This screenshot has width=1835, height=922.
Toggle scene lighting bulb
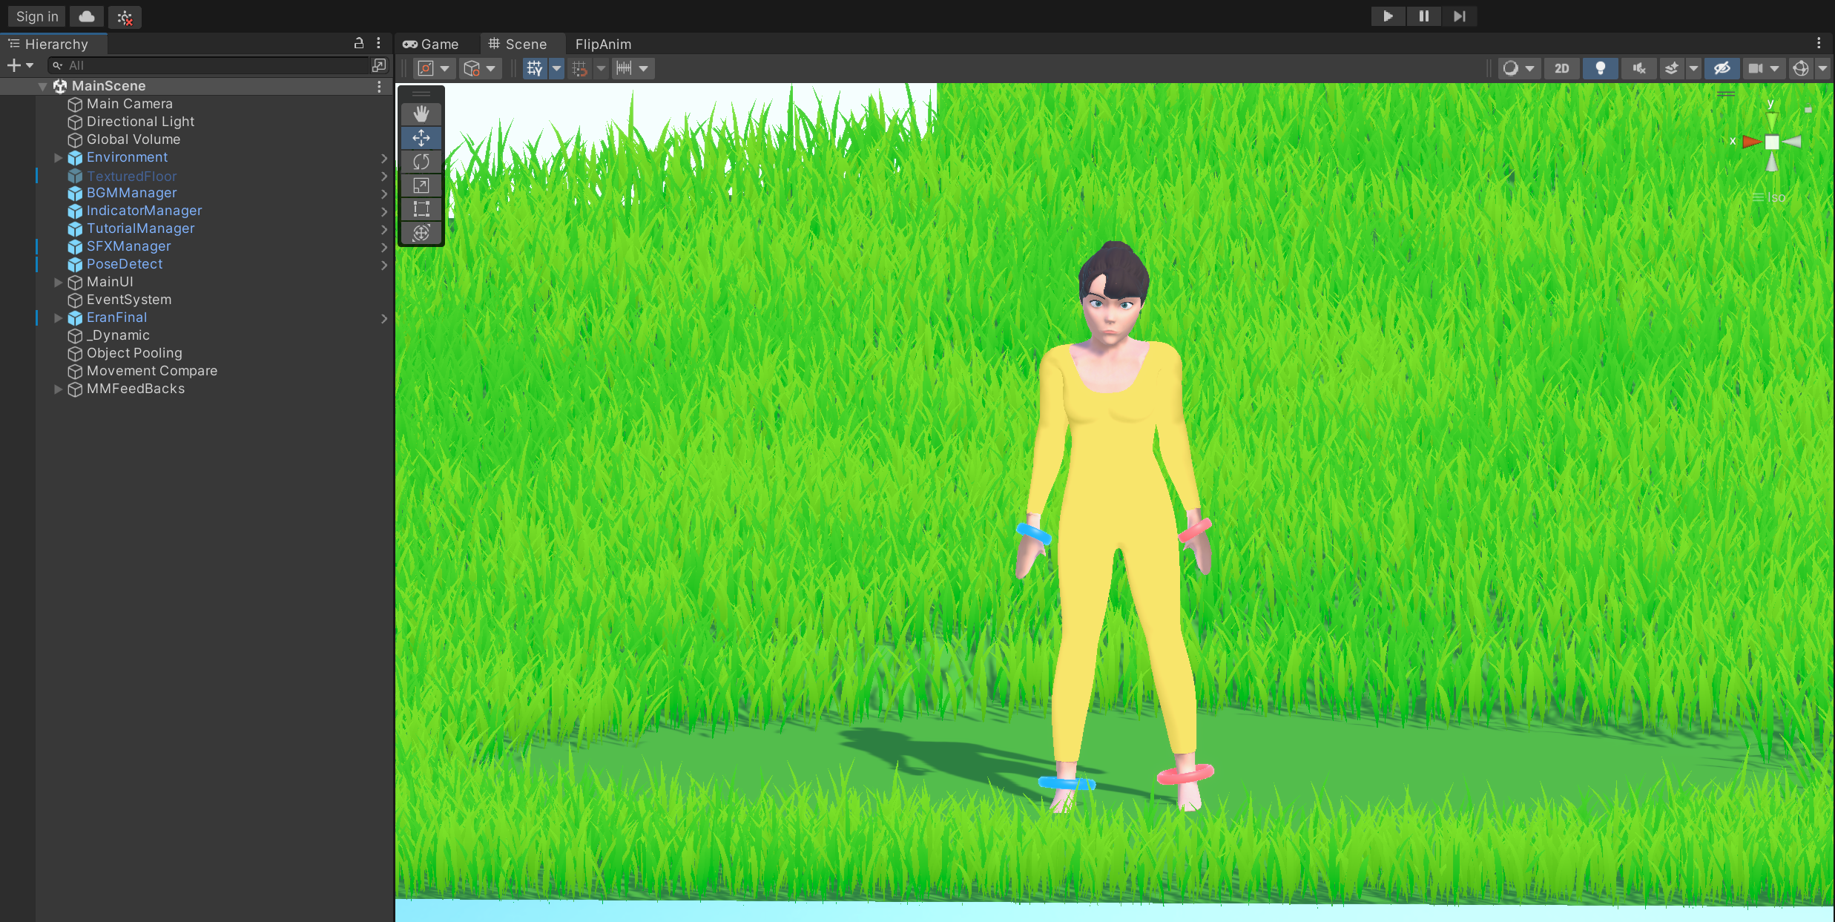[1600, 68]
